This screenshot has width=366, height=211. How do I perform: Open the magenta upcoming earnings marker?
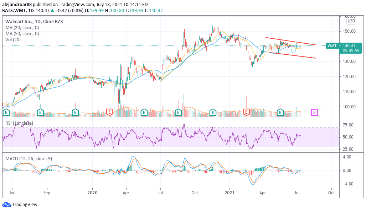coord(314,113)
